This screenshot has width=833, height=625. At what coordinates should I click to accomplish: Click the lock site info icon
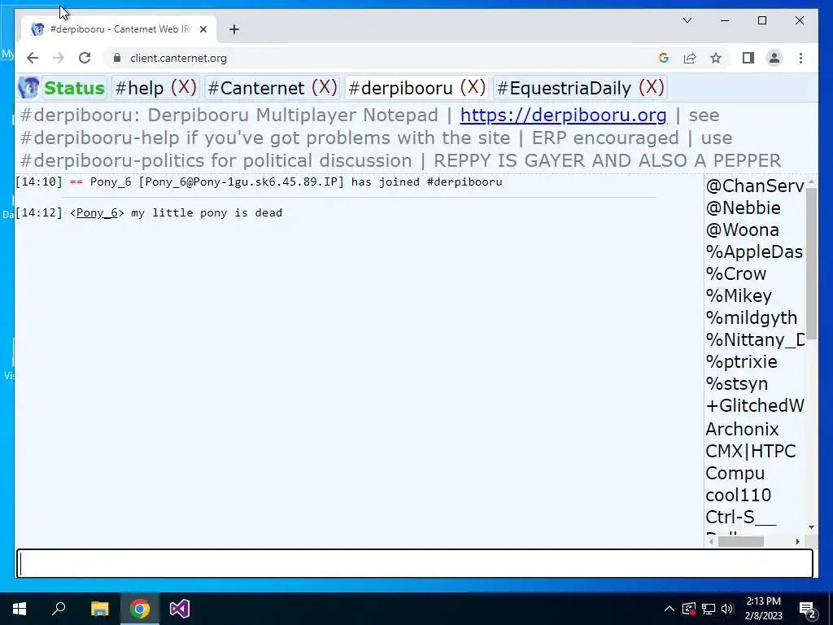pyautogui.click(x=117, y=58)
